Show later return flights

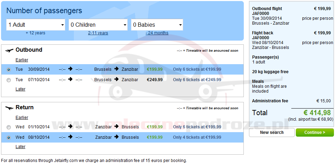coord(20,147)
